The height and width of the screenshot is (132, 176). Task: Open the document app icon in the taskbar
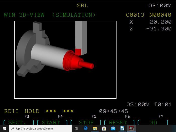(x=122, y=128)
